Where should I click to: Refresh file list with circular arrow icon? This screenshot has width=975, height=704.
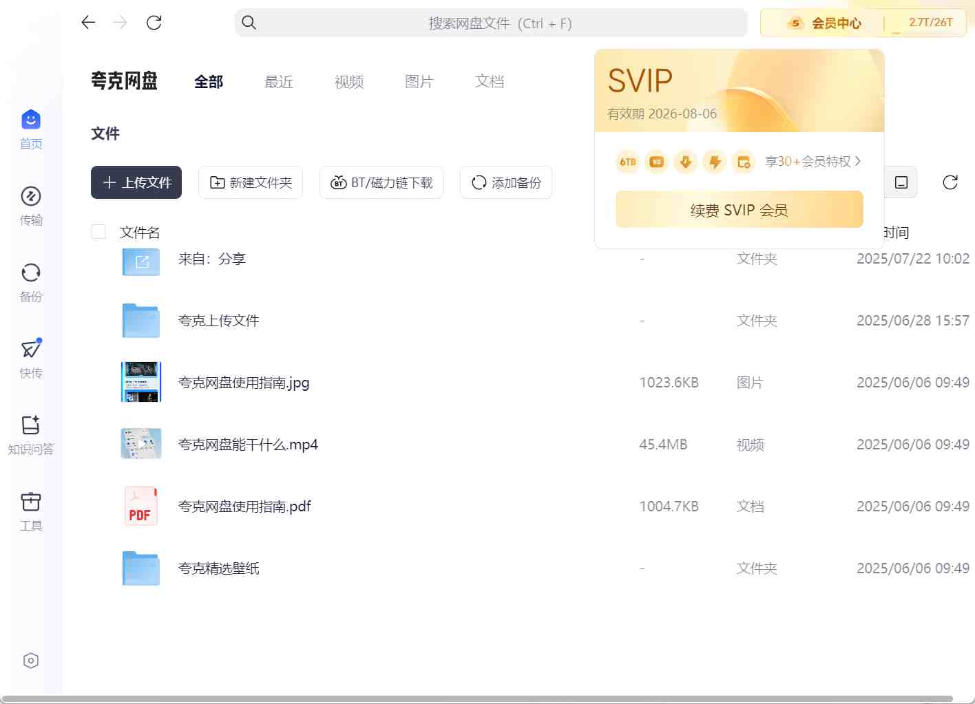(950, 182)
